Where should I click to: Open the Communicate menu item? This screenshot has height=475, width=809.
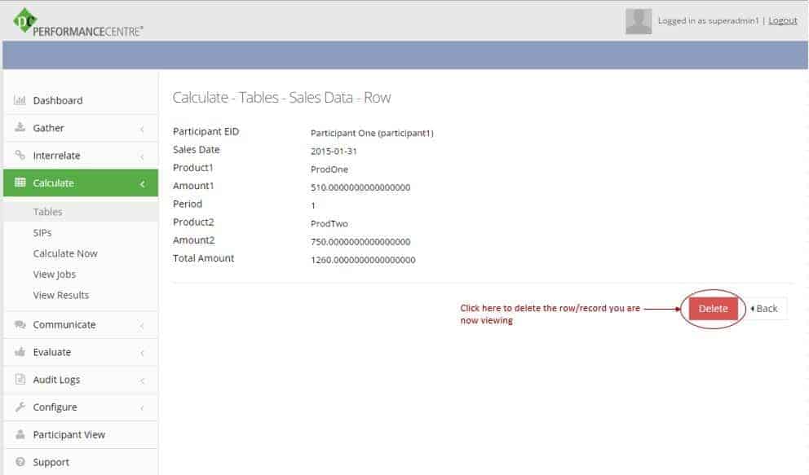click(81, 324)
